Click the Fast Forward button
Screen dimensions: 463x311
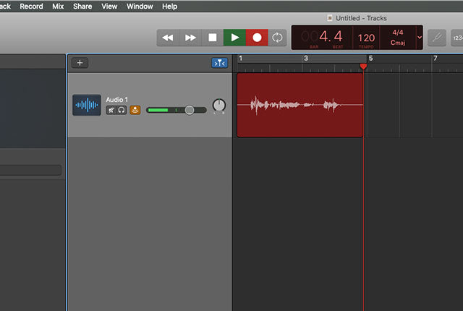tap(190, 38)
